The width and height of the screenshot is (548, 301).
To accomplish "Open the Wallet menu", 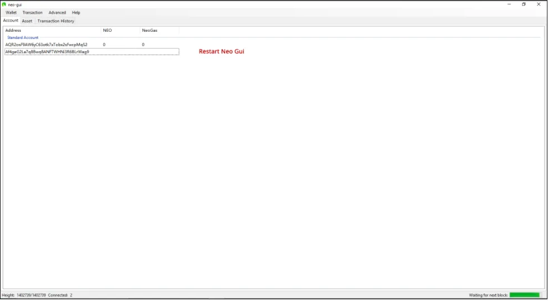I will click(x=11, y=13).
